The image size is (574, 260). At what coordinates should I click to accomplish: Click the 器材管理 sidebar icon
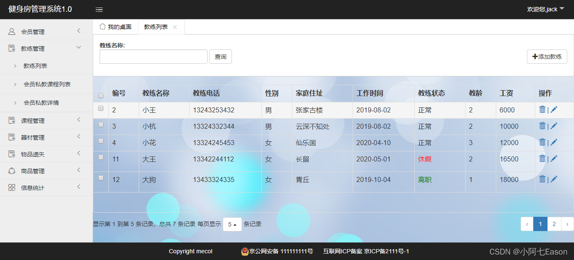[x=12, y=137]
